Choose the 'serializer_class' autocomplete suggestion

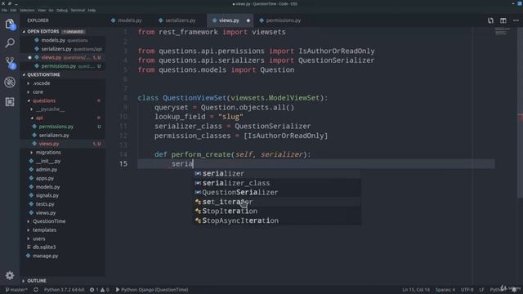click(x=278, y=183)
